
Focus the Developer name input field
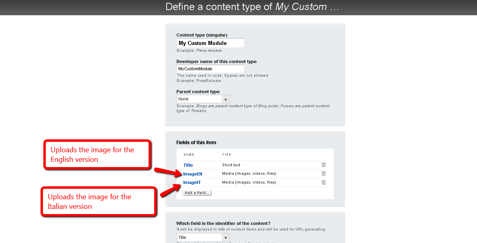pyautogui.click(x=210, y=69)
